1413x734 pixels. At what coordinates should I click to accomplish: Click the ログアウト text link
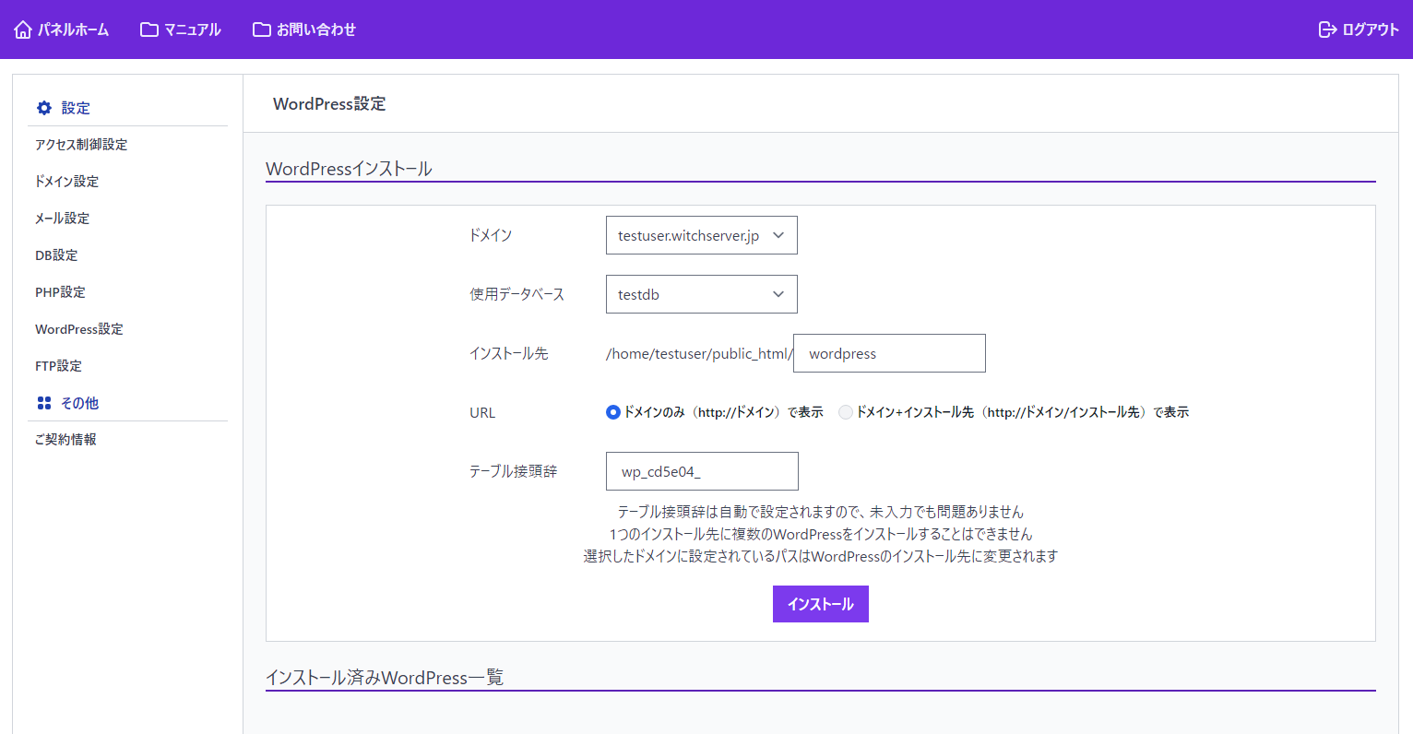tap(1371, 30)
